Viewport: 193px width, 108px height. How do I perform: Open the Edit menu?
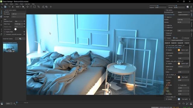click(6, 4)
